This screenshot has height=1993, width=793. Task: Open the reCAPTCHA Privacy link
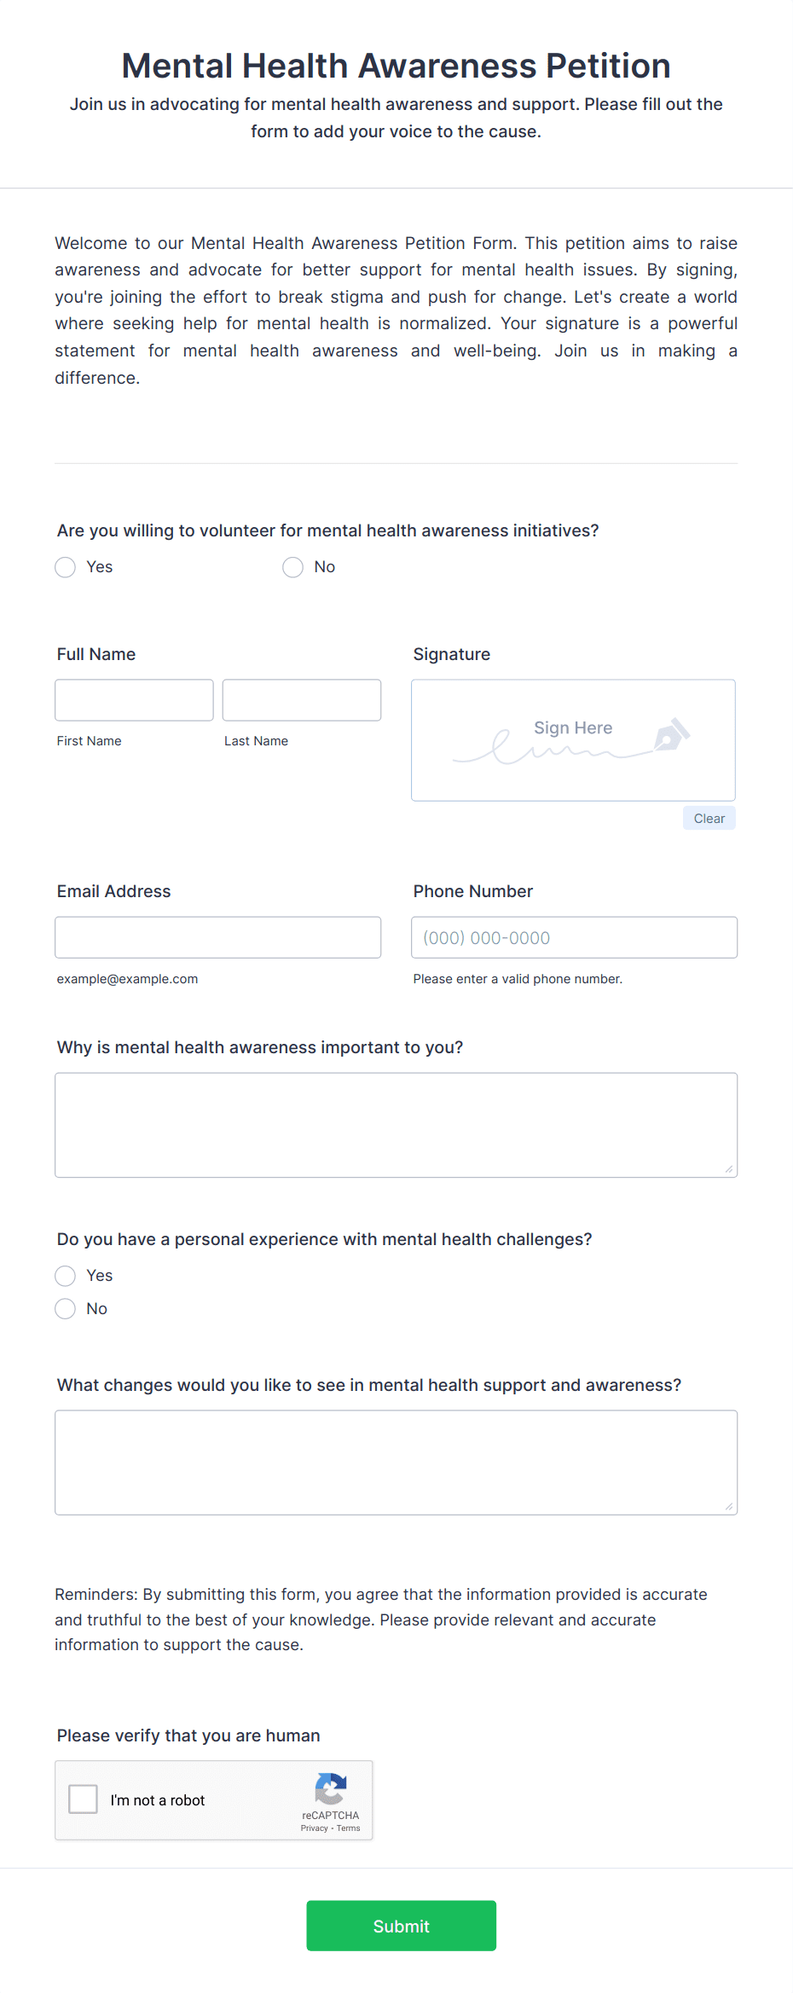pos(315,1828)
